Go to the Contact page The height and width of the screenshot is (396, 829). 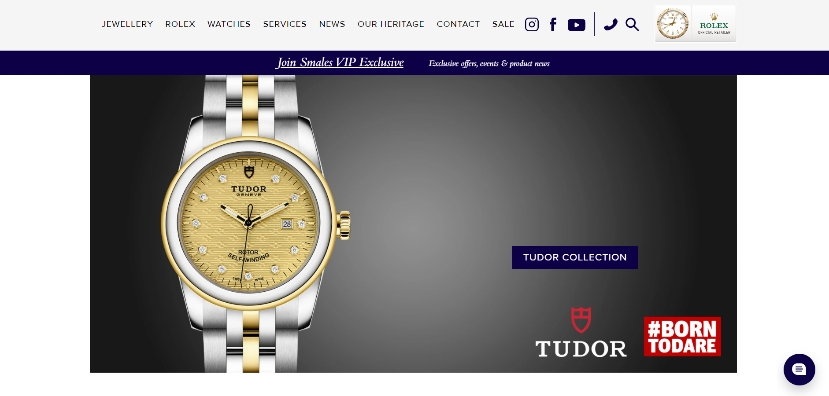[x=458, y=24]
